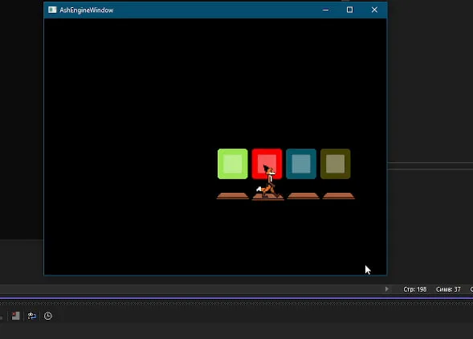Maximize the AshEngineWindow

click(349, 10)
